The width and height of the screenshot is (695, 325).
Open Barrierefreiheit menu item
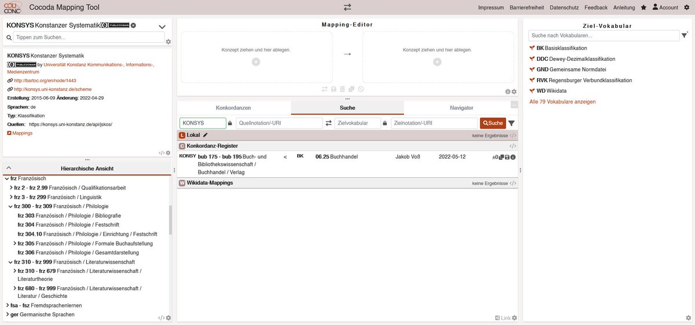[526, 8]
